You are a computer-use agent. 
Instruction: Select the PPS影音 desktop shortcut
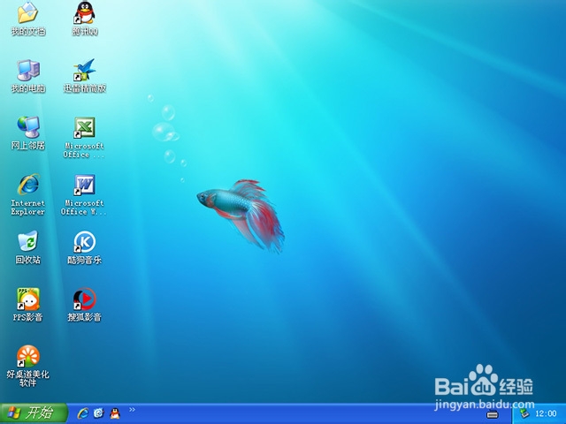[27, 305]
